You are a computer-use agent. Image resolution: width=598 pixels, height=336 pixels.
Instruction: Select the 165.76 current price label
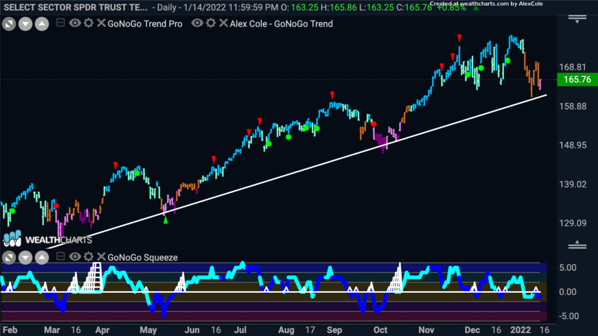577,79
